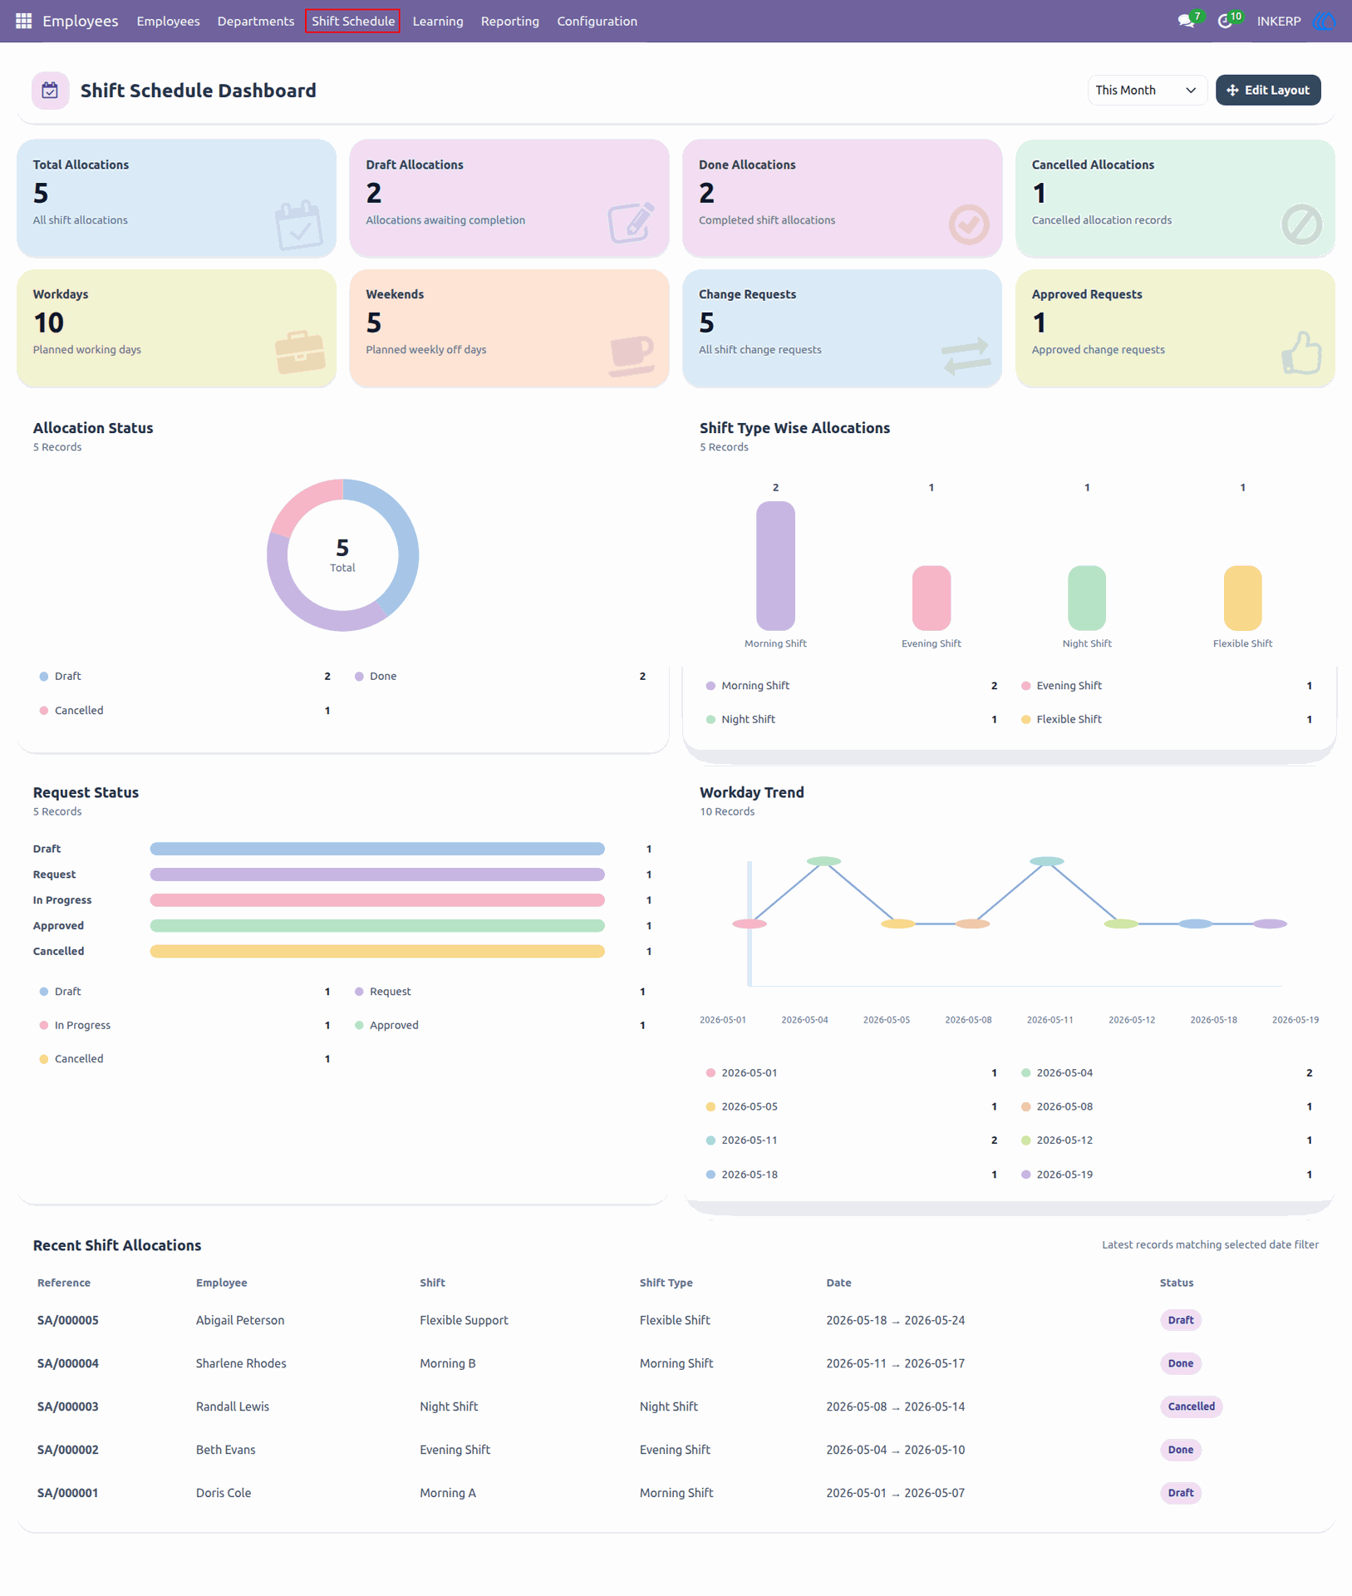This screenshot has width=1352, height=1596.
Task: Click the Draft Allocations edit pencil icon
Action: [x=632, y=223]
